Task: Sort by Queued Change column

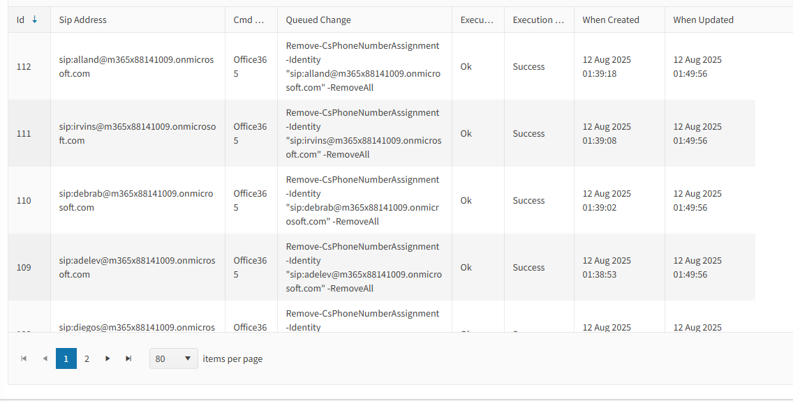Action: tap(318, 20)
